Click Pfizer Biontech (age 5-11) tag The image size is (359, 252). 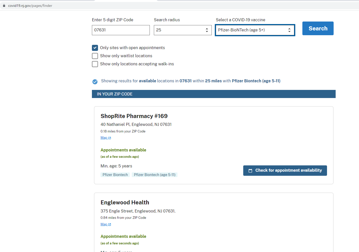point(155,175)
